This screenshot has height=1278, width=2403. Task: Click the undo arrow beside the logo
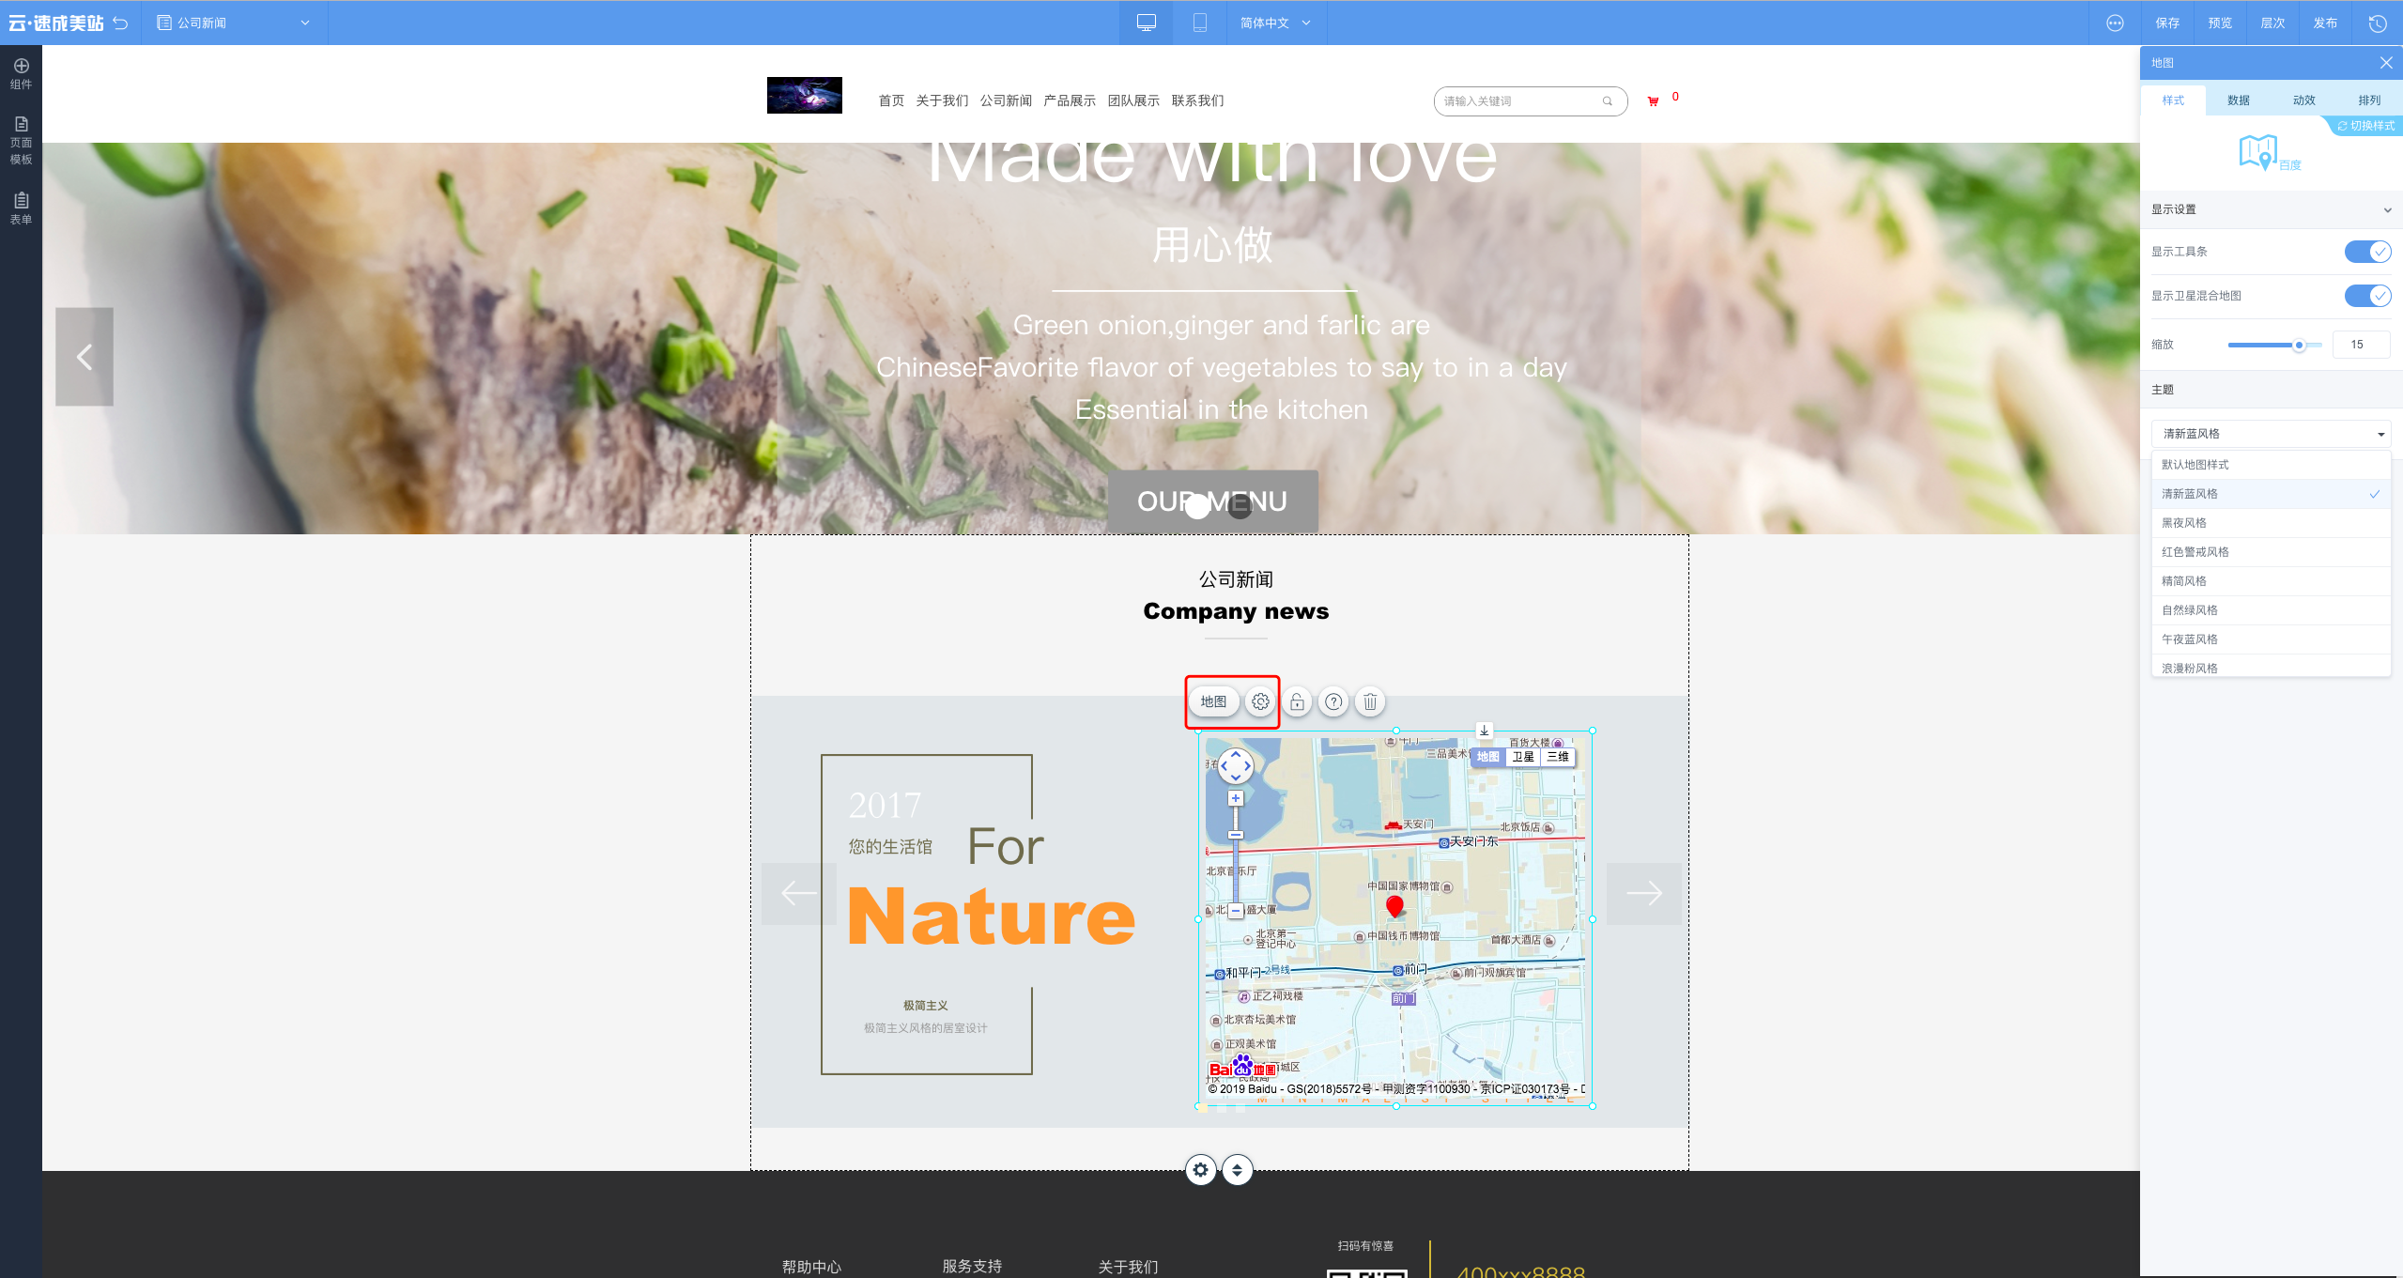pyautogui.click(x=120, y=23)
